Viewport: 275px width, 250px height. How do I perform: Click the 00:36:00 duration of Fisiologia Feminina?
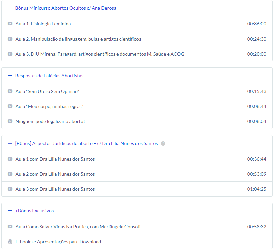tap(256, 24)
